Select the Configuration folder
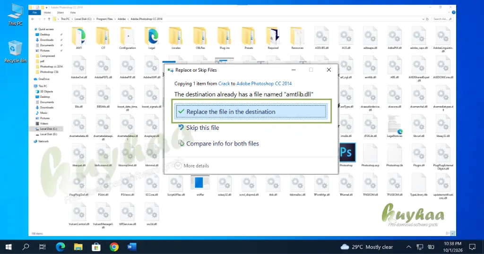This screenshot has width=484, height=254. point(128,38)
